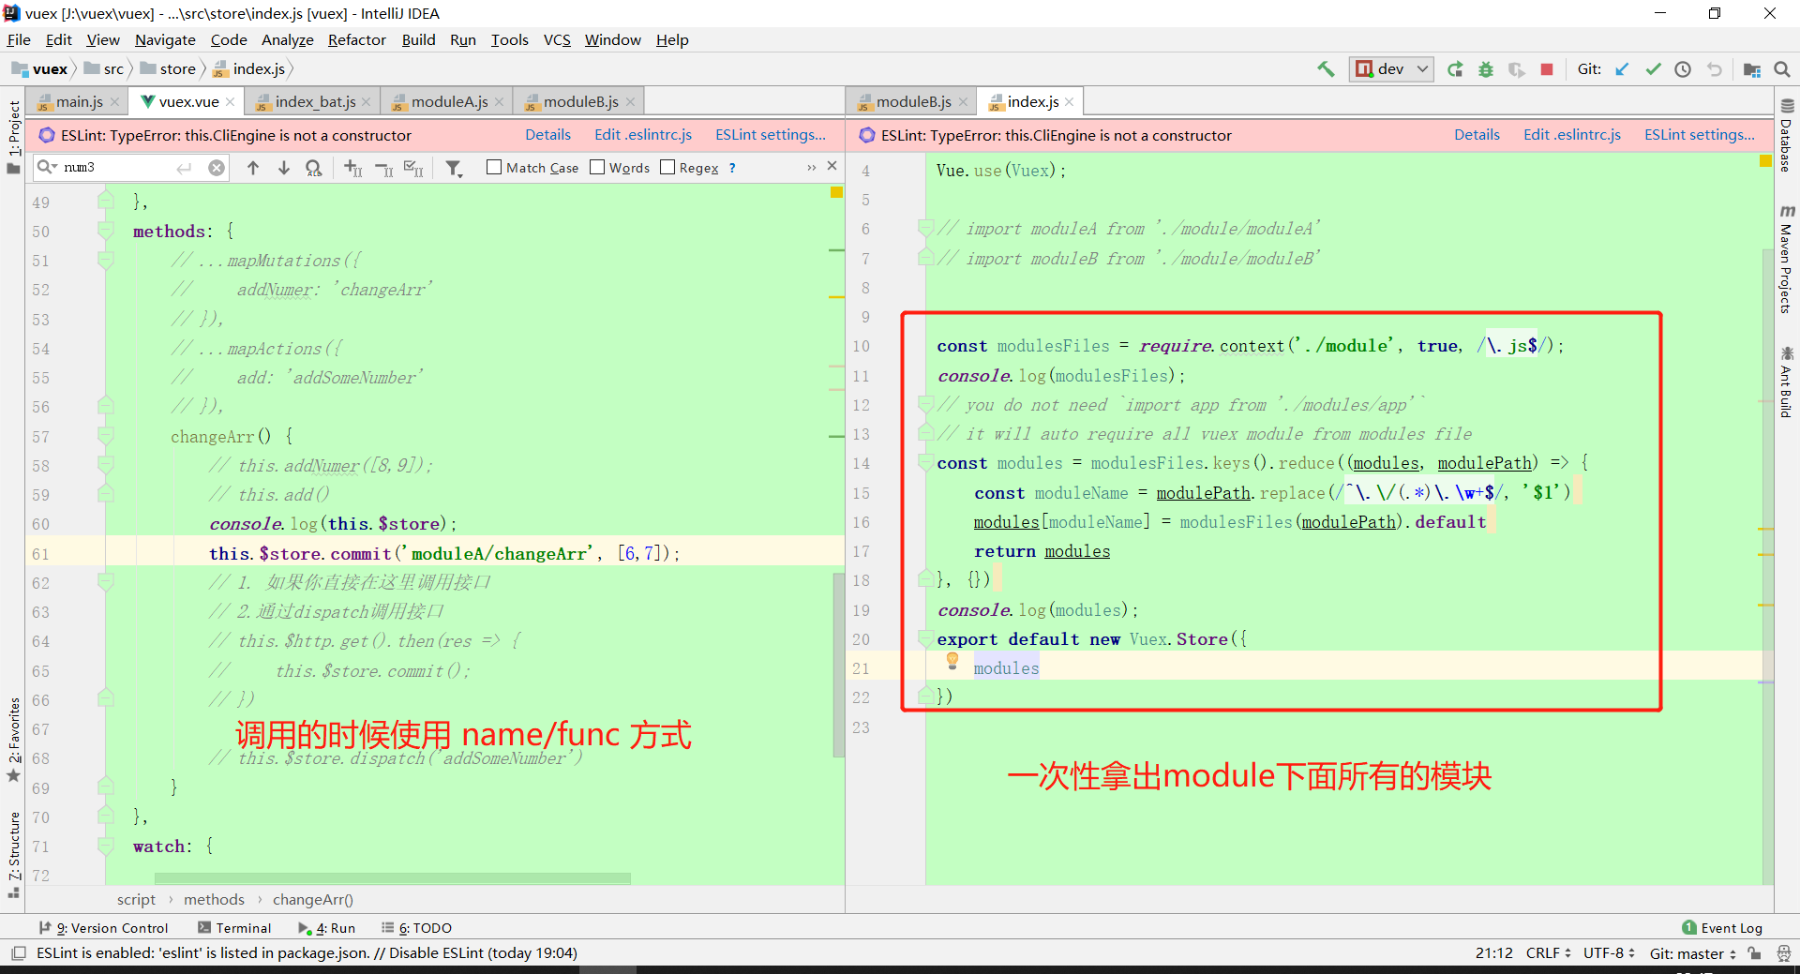The width and height of the screenshot is (1800, 974).
Task: Change UTF-8 file encoding
Action: coord(1609,952)
